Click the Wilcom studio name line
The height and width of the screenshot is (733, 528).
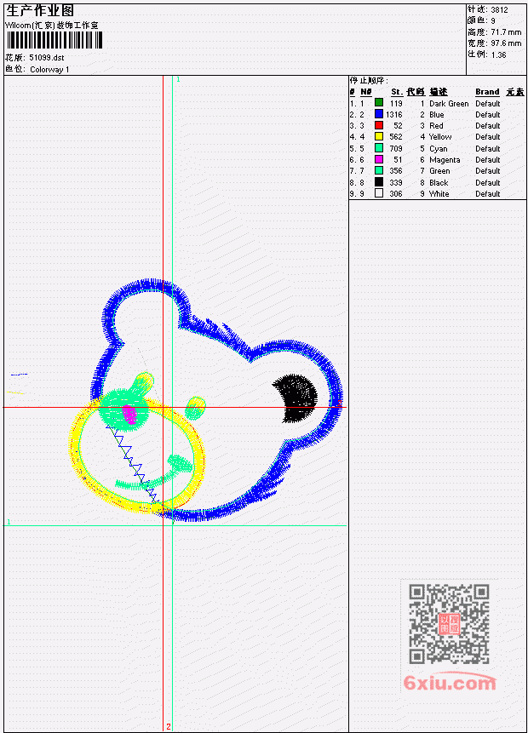(x=51, y=26)
